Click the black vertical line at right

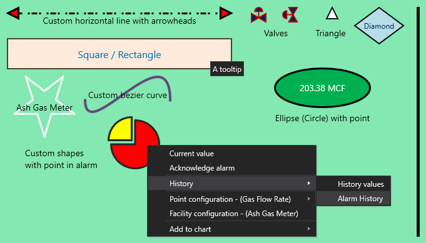(x=418, y=122)
